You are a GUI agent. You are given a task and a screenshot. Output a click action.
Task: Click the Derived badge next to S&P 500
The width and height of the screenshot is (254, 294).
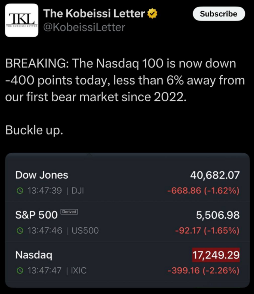(69, 212)
